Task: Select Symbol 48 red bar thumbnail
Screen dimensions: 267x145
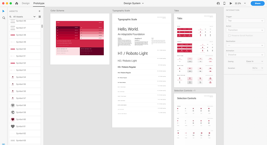Action: click(x=13, y=35)
